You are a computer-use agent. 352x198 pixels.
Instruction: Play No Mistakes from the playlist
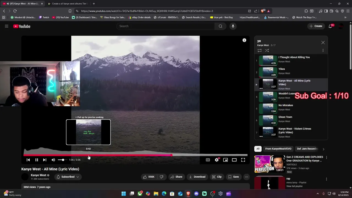tap(291, 108)
